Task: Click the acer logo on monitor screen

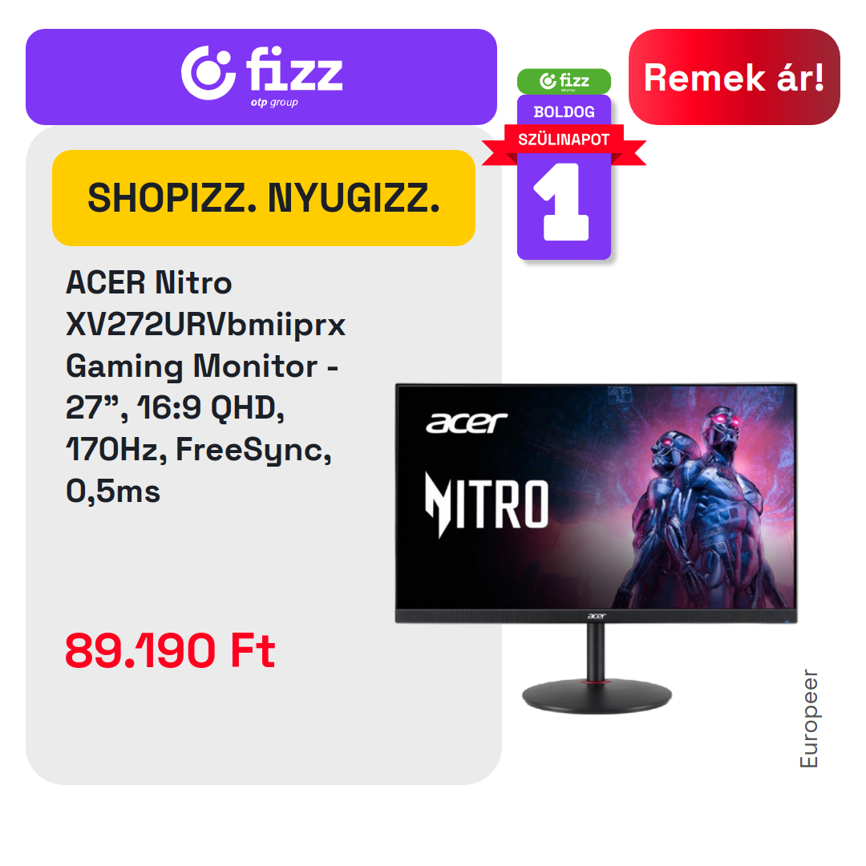Action: 467,423
